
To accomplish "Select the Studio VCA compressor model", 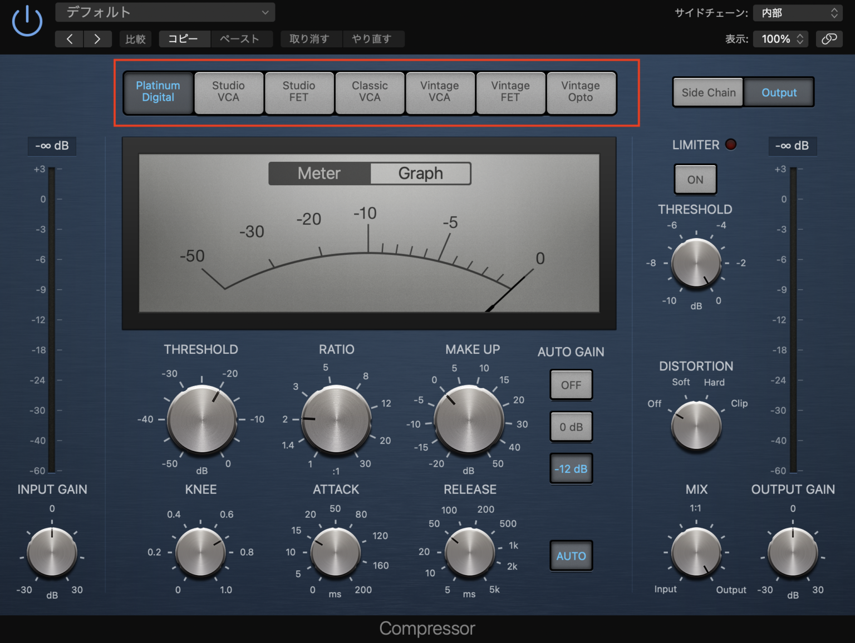I will [x=228, y=92].
